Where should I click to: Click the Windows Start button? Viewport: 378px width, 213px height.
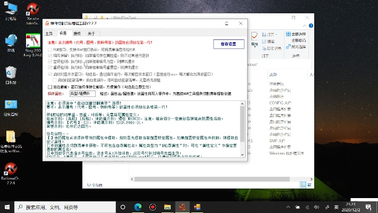click(x=7, y=206)
